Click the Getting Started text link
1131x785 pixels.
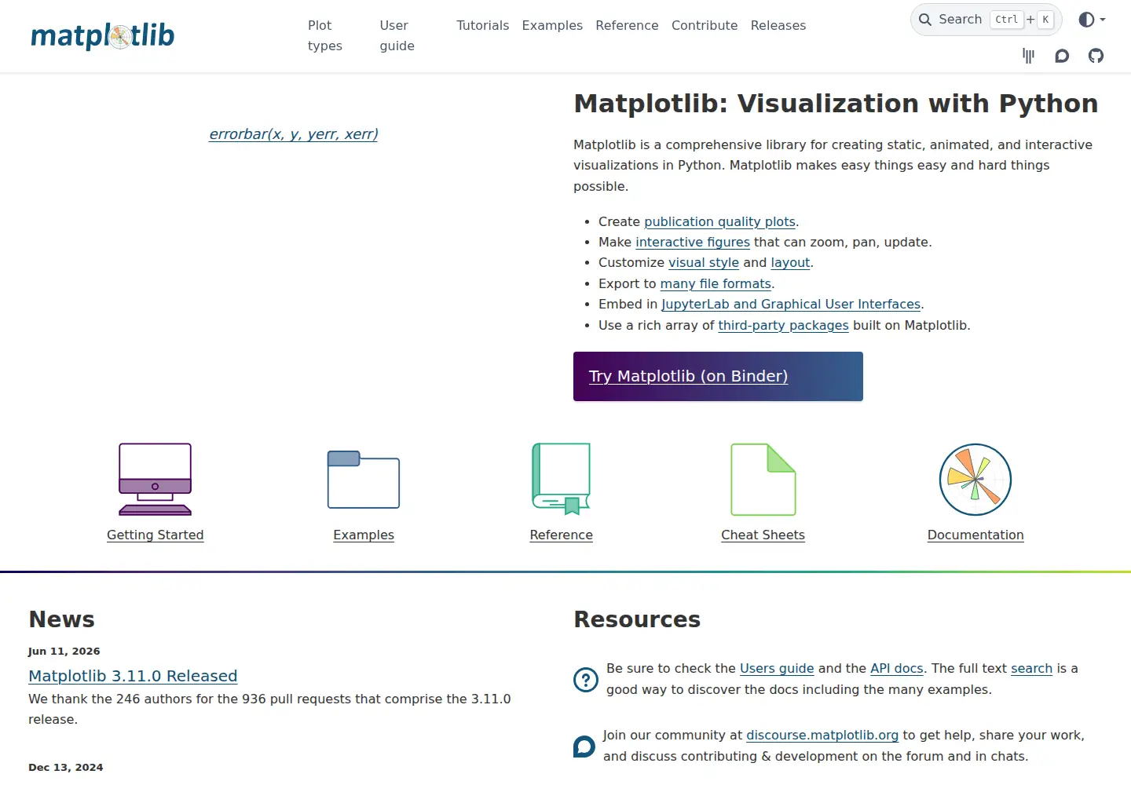[155, 535]
